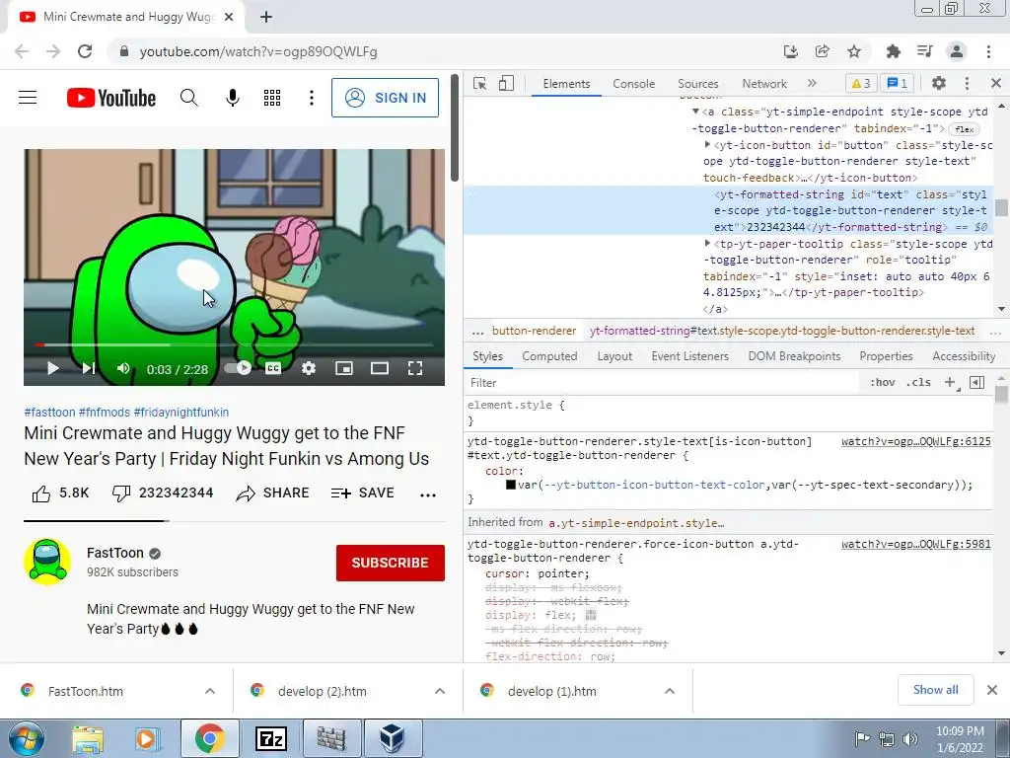This screenshot has height=758, width=1010.
Task: Toggle the .cls class editor
Action: pyautogui.click(x=918, y=382)
